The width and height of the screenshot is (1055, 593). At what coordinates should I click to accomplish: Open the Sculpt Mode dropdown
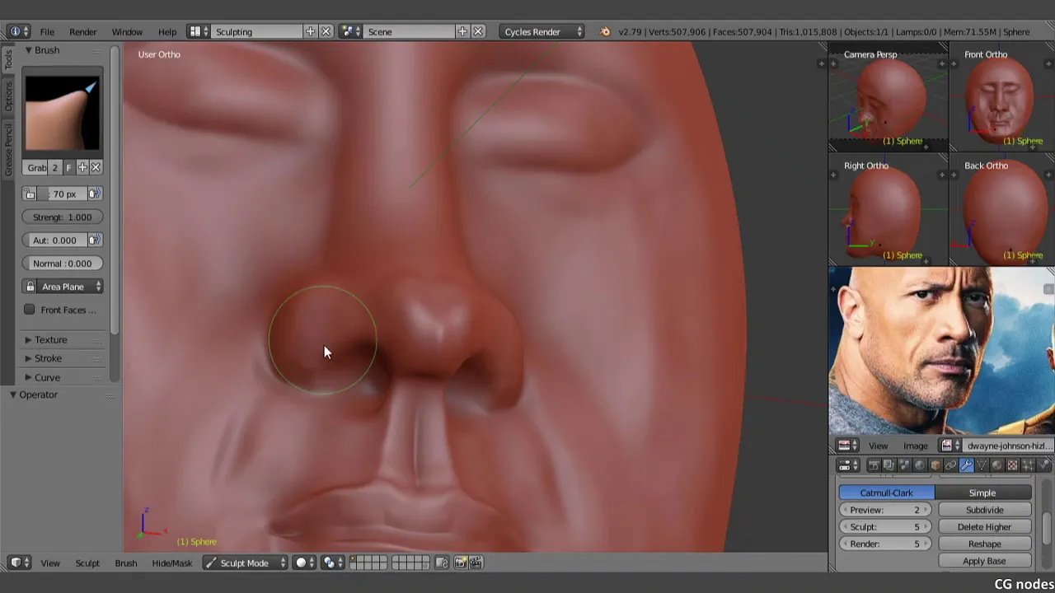(245, 563)
